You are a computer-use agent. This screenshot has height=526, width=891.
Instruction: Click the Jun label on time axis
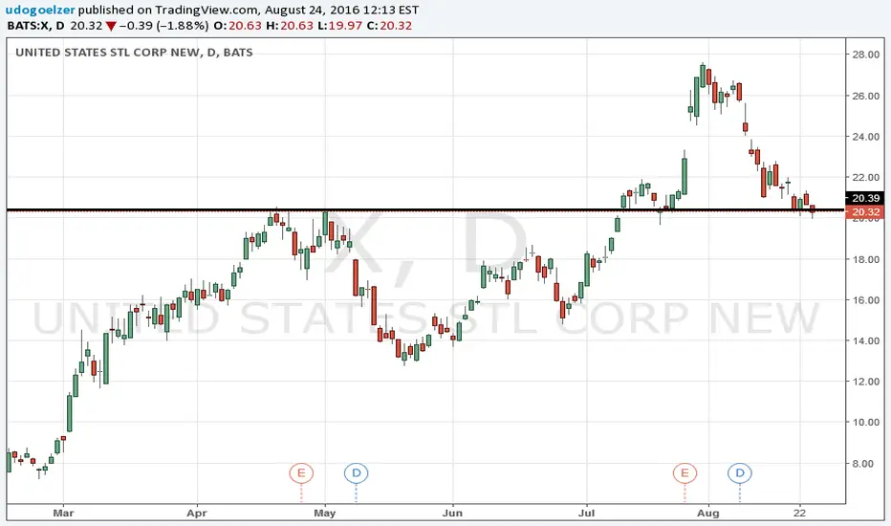(x=452, y=513)
